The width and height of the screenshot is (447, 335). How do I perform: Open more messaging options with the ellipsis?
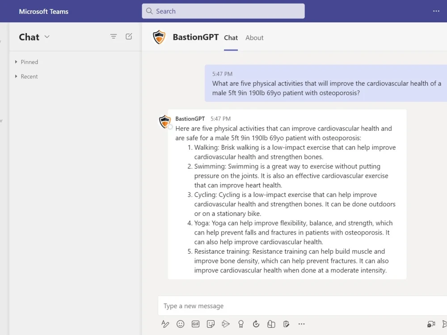coord(302,324)
